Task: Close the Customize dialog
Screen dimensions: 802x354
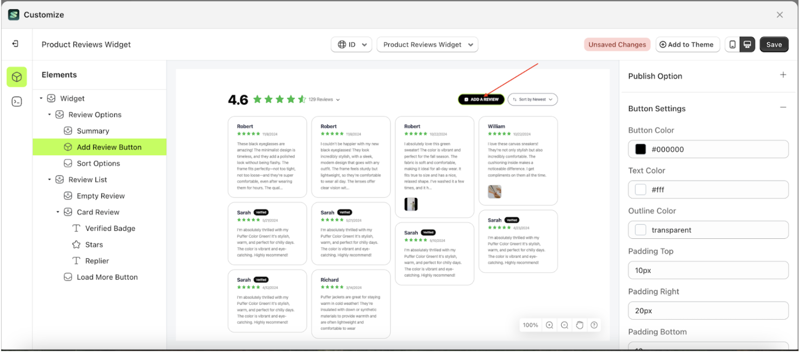Action: (x=780, y=15)
